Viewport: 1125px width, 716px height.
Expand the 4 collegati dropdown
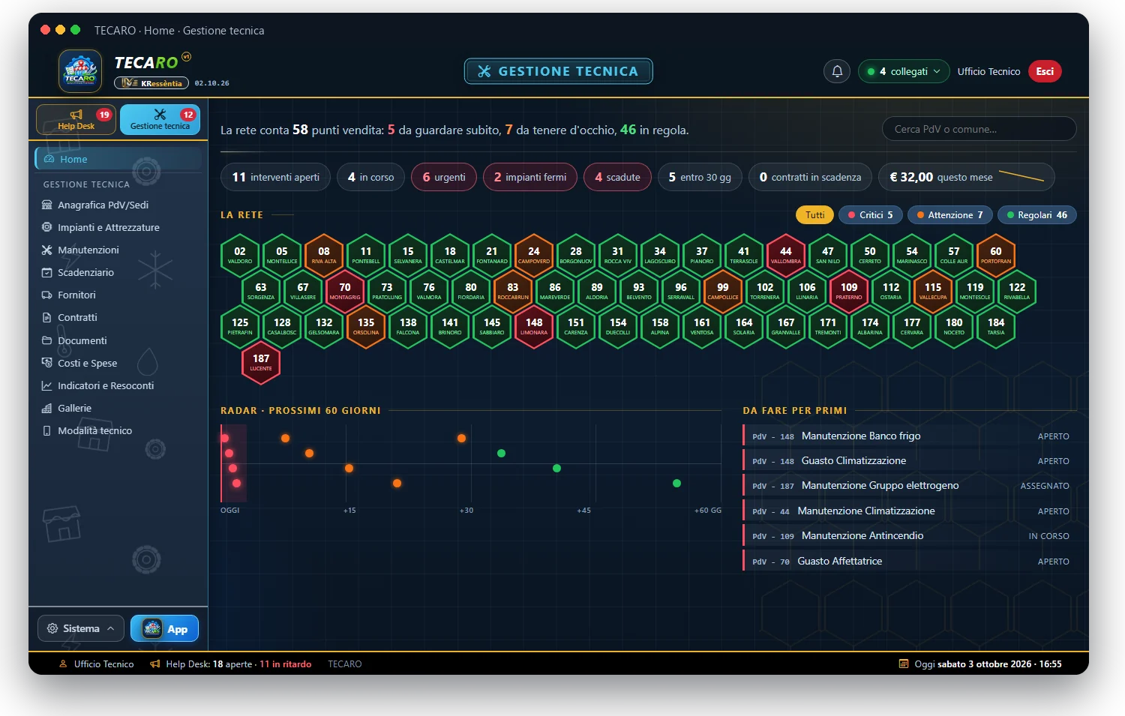904,71
